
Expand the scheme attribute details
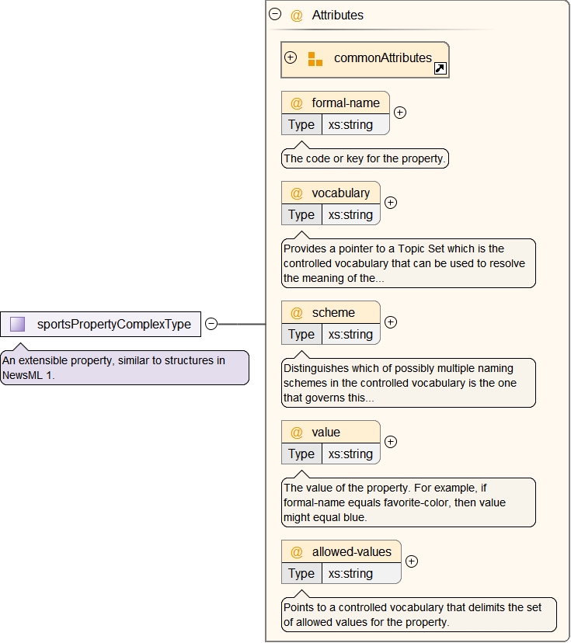391,321
